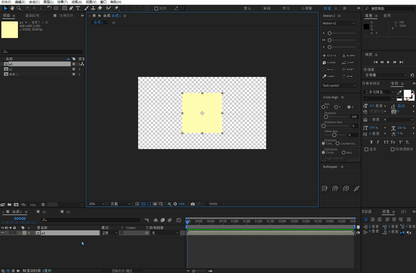Select Z axis radio in Circle Align

[x=349, y=107]
